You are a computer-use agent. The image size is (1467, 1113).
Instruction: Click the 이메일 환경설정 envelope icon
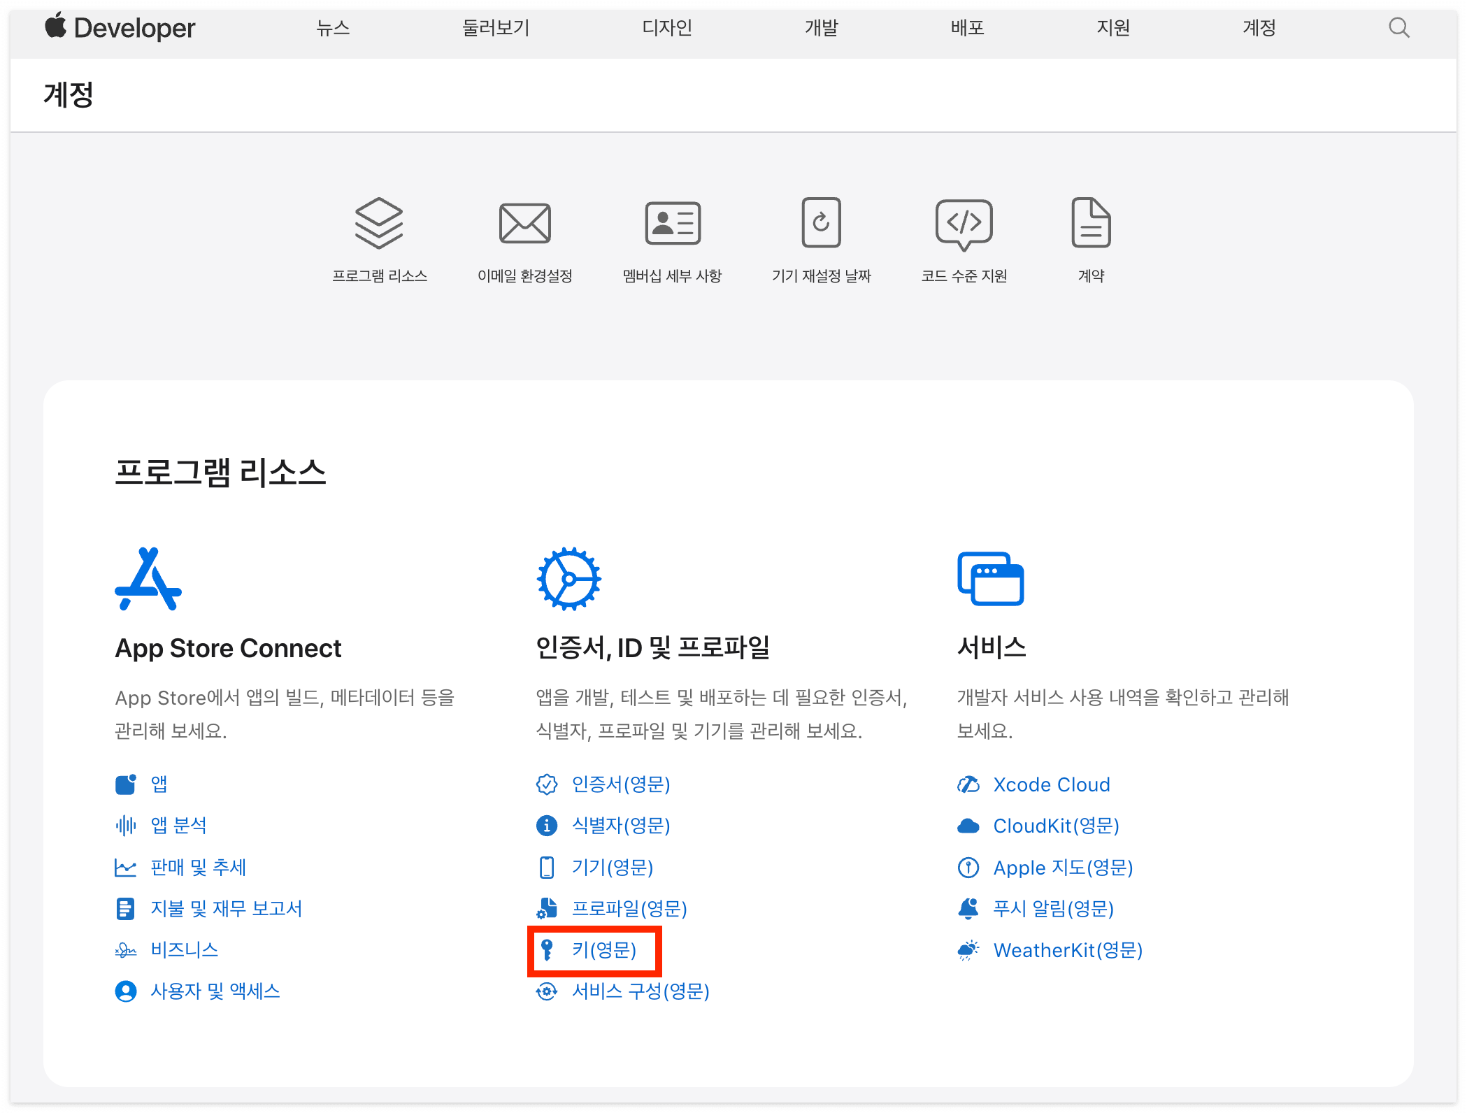click(524, 223)
